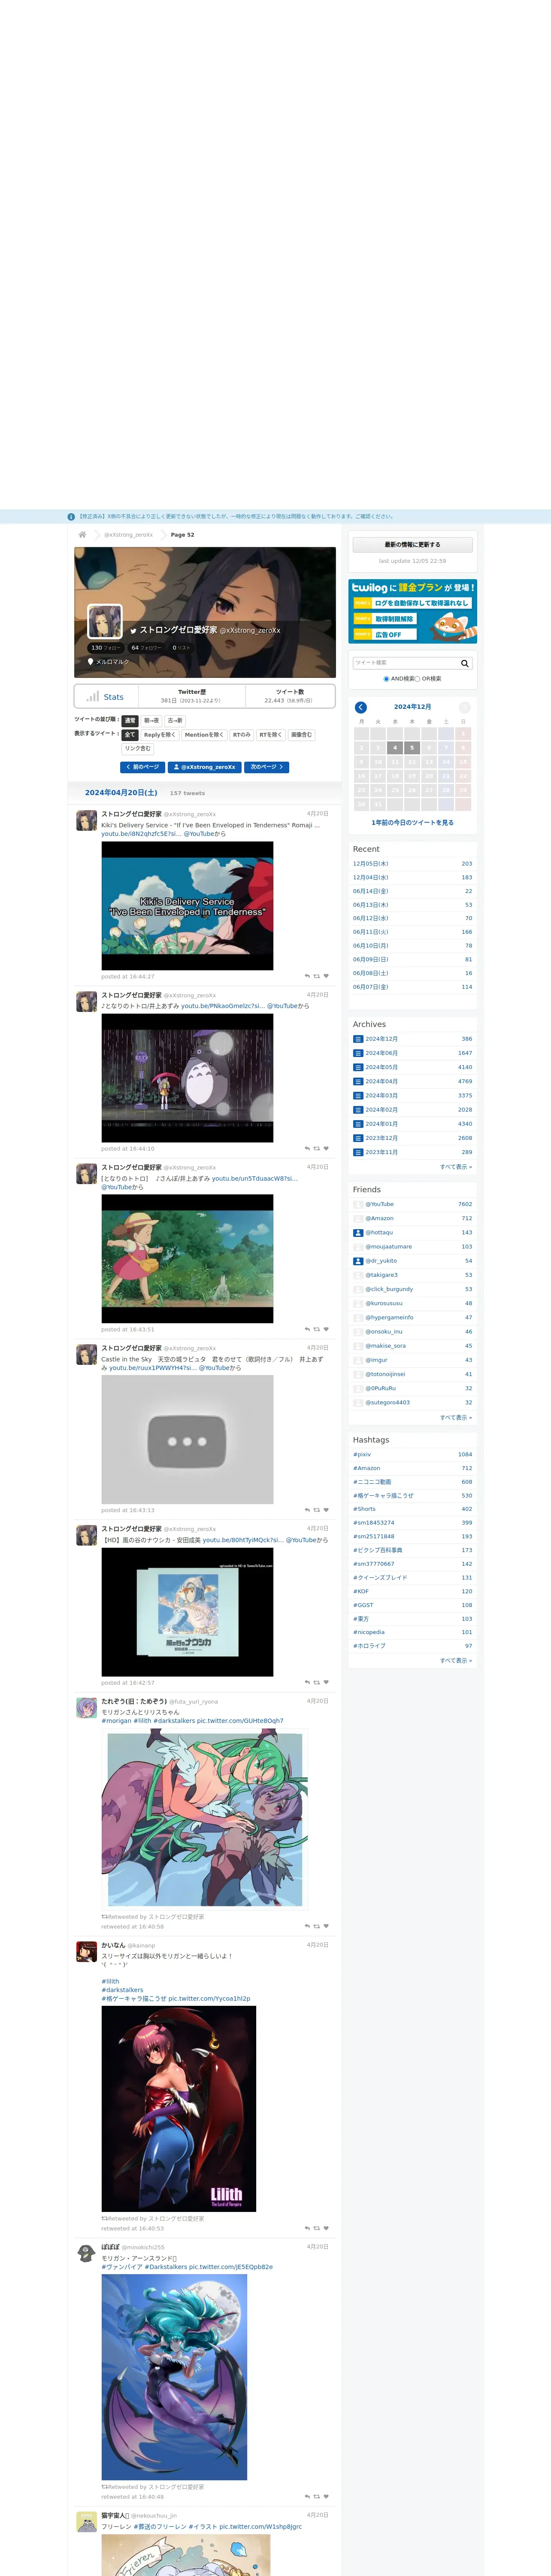Screen dimensions: 551x2576
Task: Click list icon beside 2024年12月 archive
Action: [358, 1039]
